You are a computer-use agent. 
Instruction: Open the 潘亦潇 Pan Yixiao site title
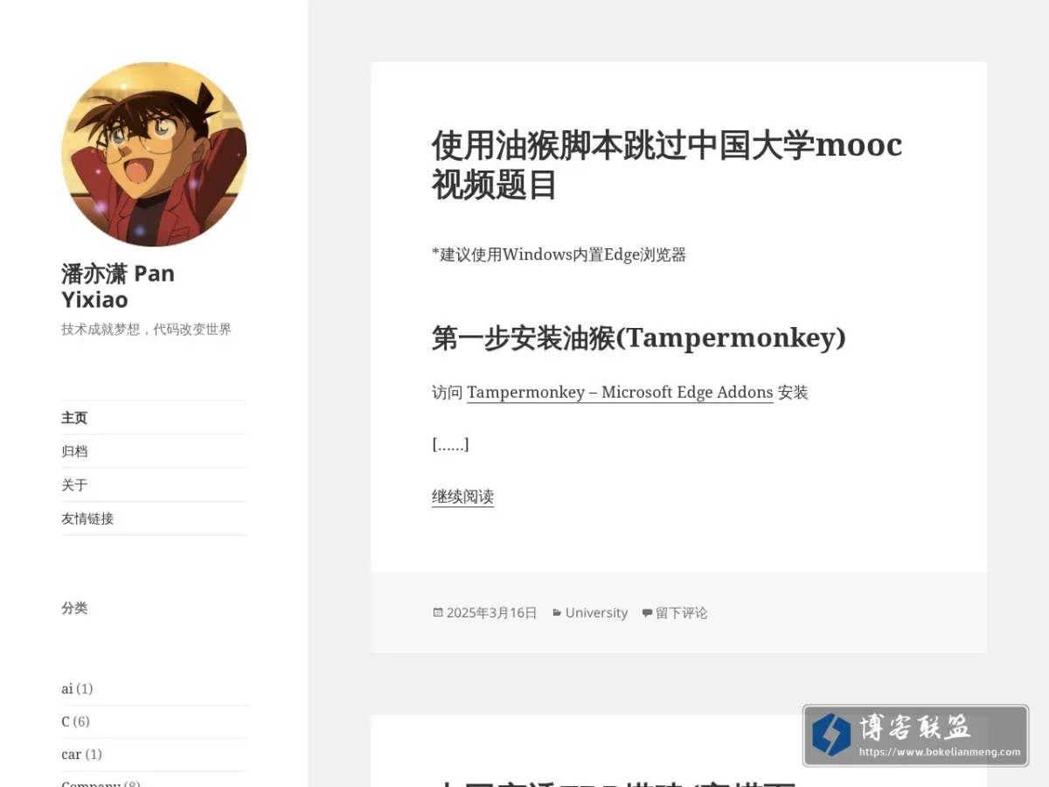(118, 287)
